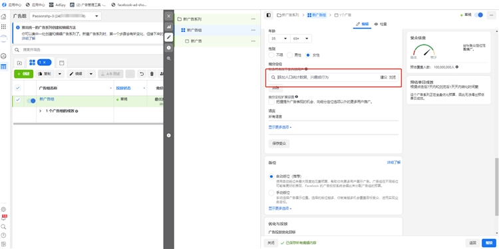
Task: Click the undo arrow in the ad set toolbar
Action: [x=142, y=74]
